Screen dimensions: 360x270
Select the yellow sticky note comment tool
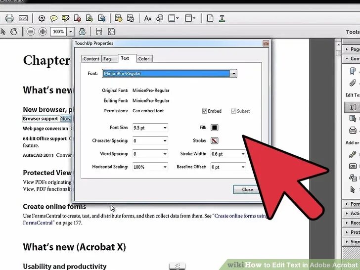53,18
